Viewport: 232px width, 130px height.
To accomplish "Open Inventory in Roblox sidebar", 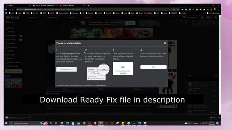I will coord(11,47).
